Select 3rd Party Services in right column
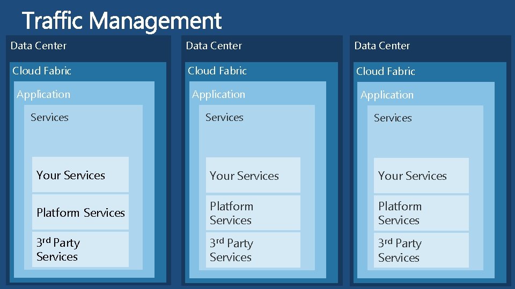This screenshot has height=289, width=515. 422,250
